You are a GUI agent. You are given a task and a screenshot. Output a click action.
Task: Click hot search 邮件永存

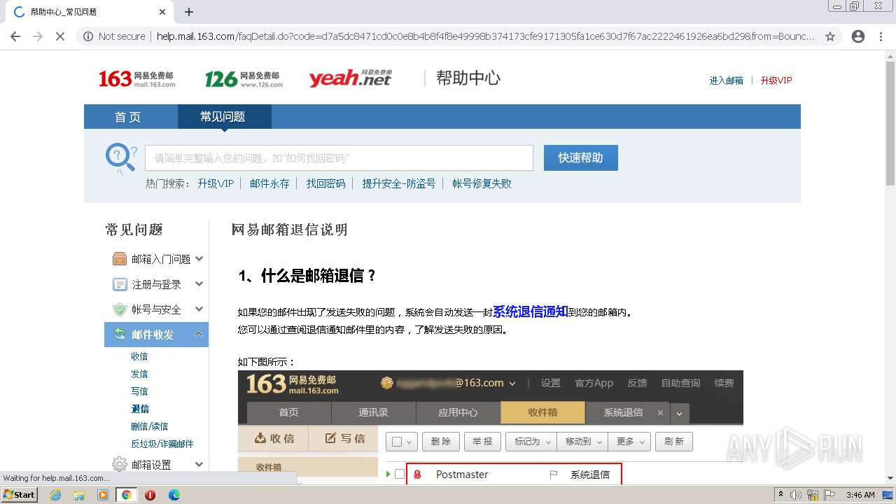point(269,183)
